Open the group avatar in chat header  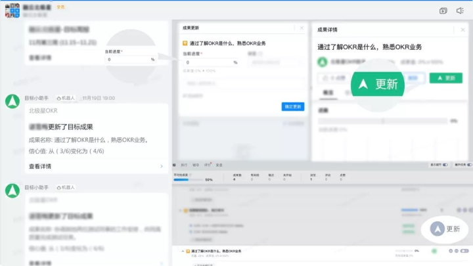tap(12, 11)
